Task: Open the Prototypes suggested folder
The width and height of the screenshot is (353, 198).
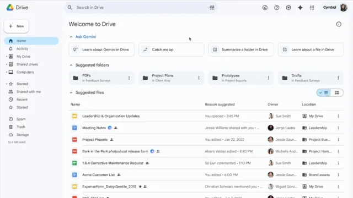Action: (x=241, y=78)
